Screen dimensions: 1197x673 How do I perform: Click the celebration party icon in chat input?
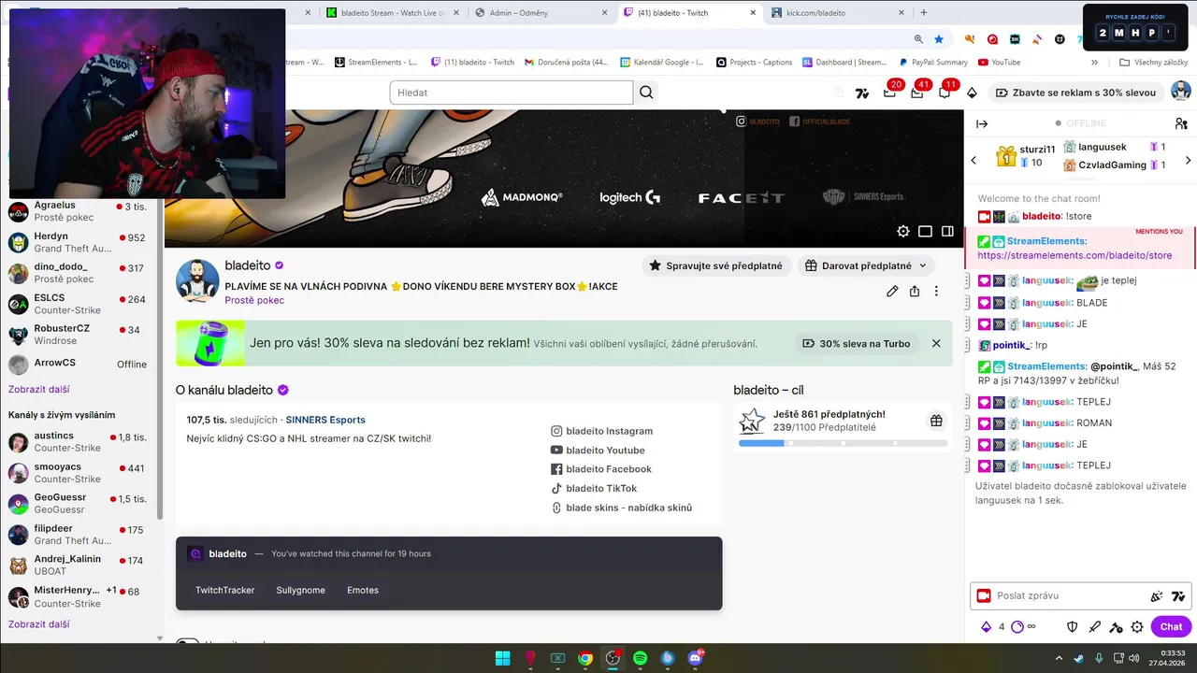[x=1157, y=595]
